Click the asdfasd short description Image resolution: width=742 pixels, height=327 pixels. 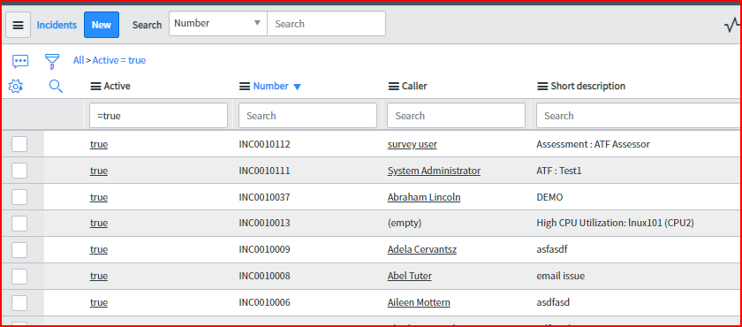[553, 302]
